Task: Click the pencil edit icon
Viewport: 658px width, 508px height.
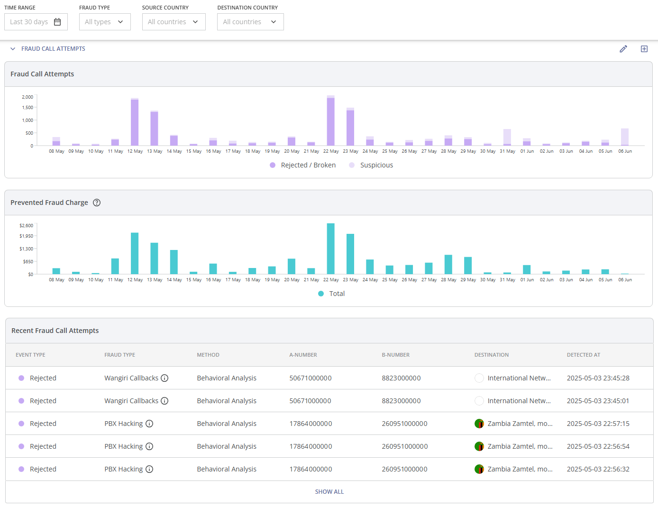Action: [x=623, y=49]
